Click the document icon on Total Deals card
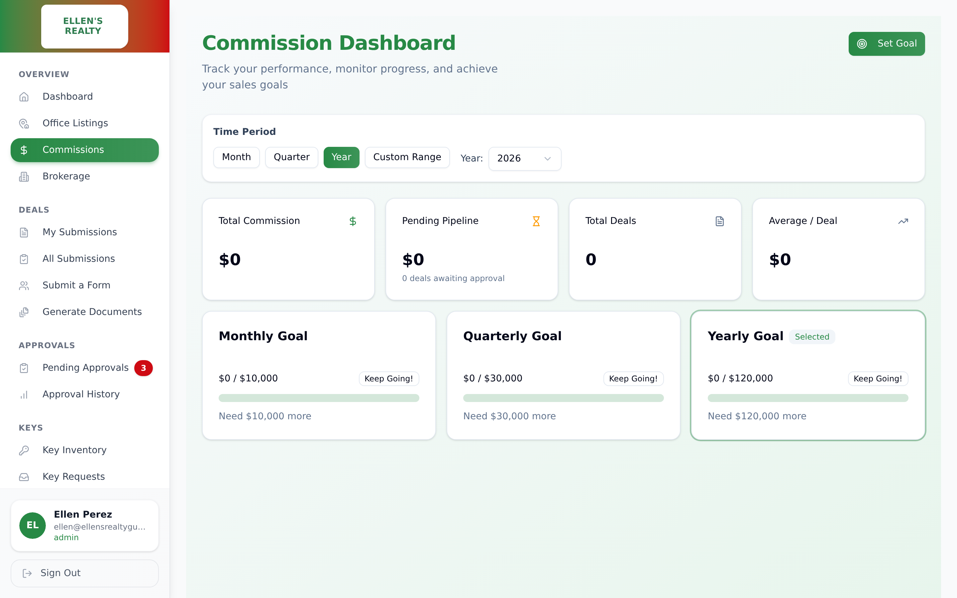This screenshot has width=957, height=598. click(720, 221)
